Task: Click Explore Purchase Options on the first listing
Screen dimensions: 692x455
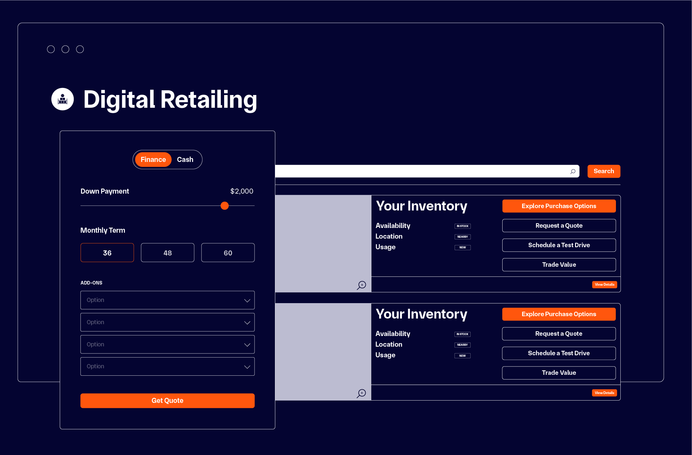Action: [559, 206]
